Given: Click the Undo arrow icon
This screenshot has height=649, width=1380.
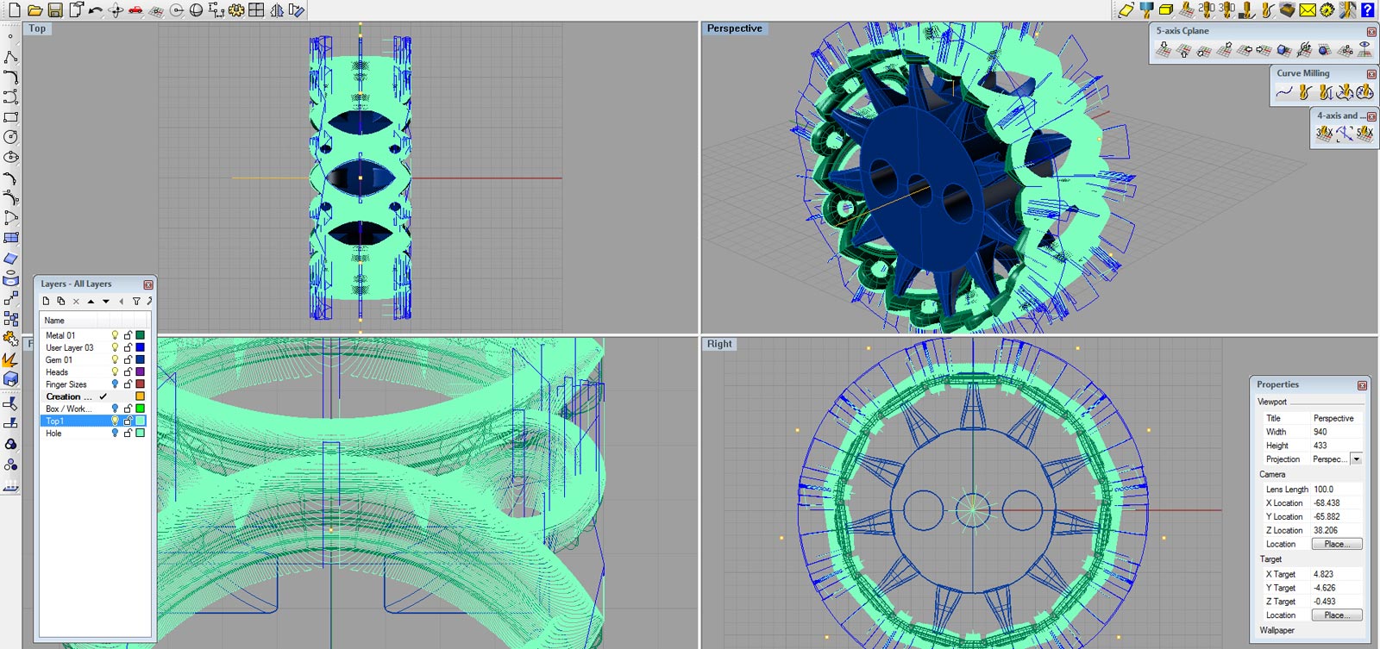Looking at the screenshot, I should (x=95, y=10).
